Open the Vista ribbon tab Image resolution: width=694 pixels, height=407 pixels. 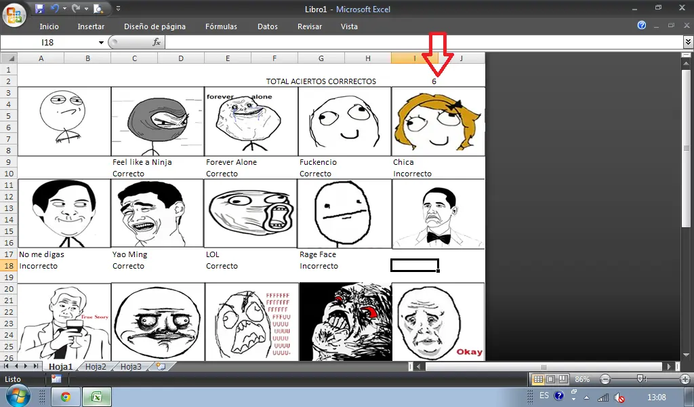click(349, 26)
